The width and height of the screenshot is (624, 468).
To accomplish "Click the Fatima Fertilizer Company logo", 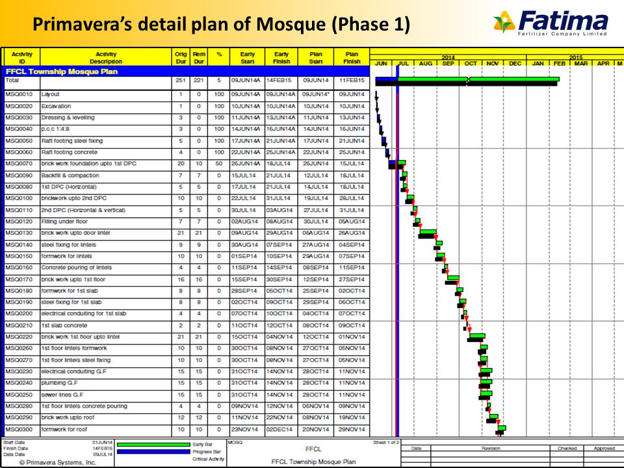I will pos(551,23).
